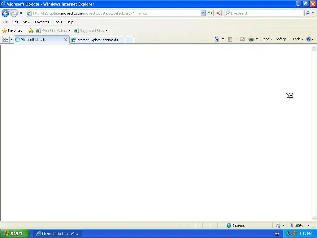317x238 pixels.
Task: Open the View menu
Action: click(27, 22)
